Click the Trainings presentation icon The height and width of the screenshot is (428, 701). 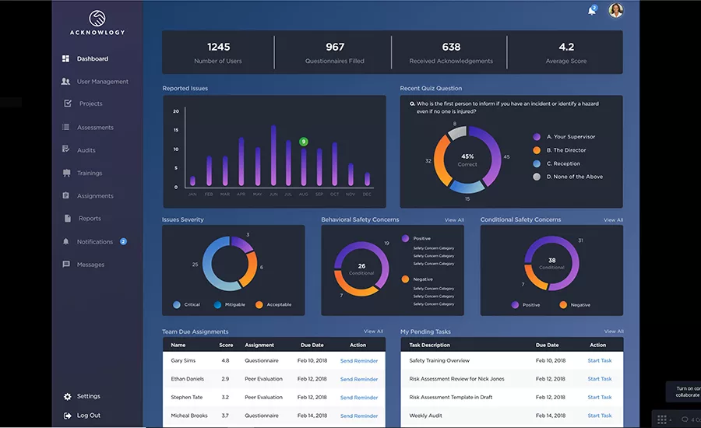(x=67, y=173)
